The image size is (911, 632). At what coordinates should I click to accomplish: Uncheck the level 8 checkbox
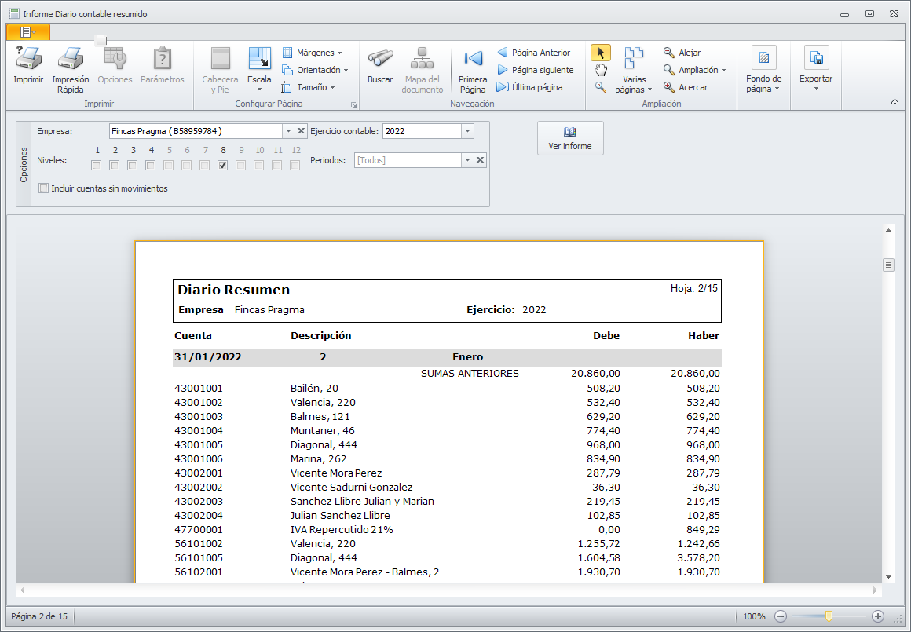(223, 165)
